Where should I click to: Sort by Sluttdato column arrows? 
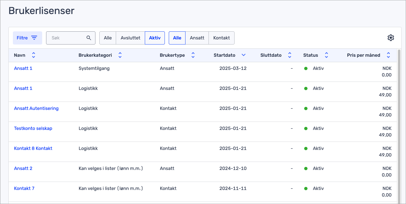[289, 55]
